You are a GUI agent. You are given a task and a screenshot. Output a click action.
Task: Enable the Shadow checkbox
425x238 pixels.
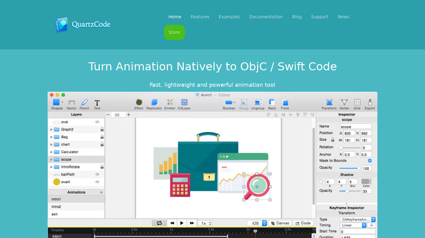321,182
